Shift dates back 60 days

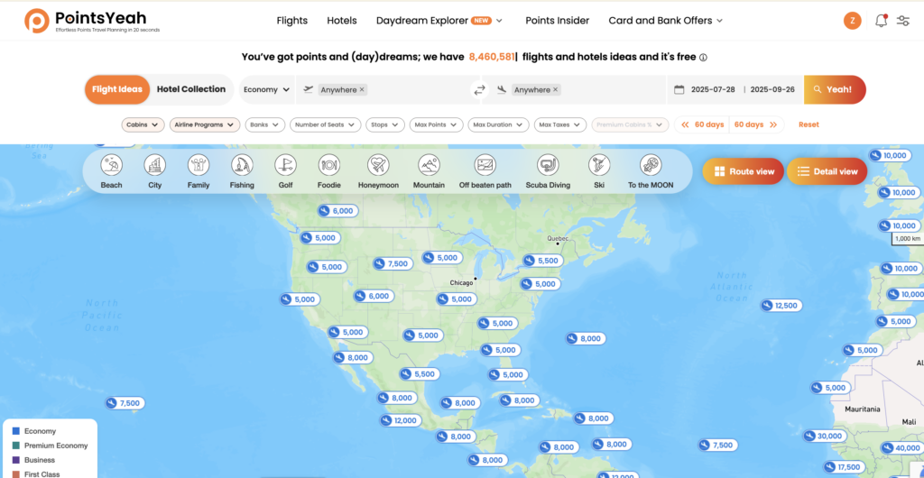(x=702, y=124)
